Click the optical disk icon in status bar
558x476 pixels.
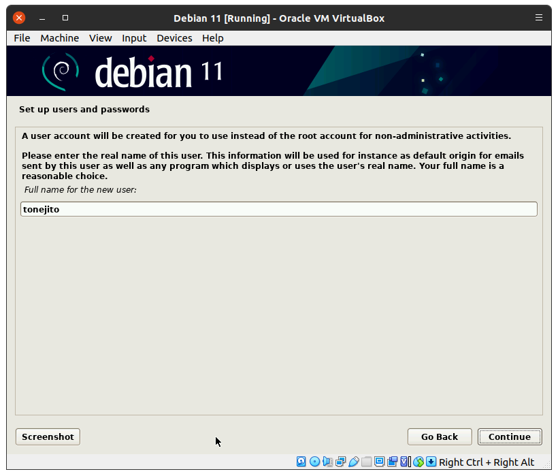tap(314, 462)
